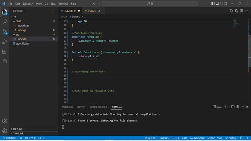Click Ln 27, Col 1 cursor position
Screen dimensions: 251x141
click(x=151, y=138)
